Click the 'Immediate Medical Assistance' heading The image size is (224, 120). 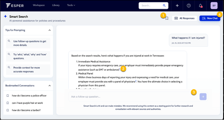(94, 62)
